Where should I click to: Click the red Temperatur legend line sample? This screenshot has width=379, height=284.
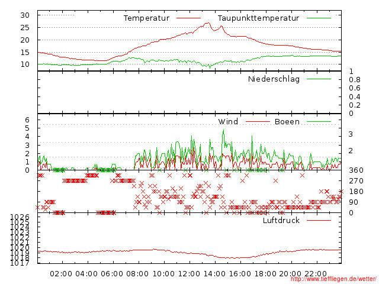tap(188, 18)
